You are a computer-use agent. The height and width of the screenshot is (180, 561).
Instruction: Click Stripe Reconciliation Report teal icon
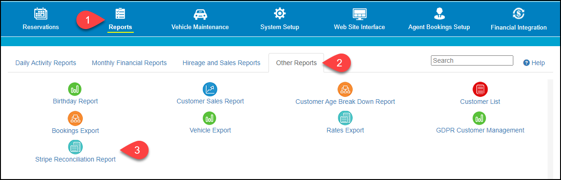[x=75, y=147]
